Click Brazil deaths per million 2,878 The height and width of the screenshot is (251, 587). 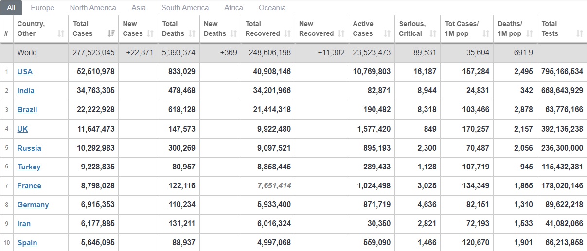pos(523,110)
